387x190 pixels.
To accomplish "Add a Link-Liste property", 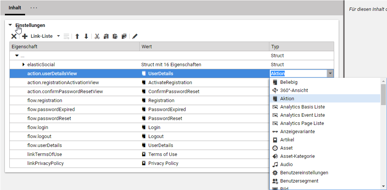I will (37, 36).
